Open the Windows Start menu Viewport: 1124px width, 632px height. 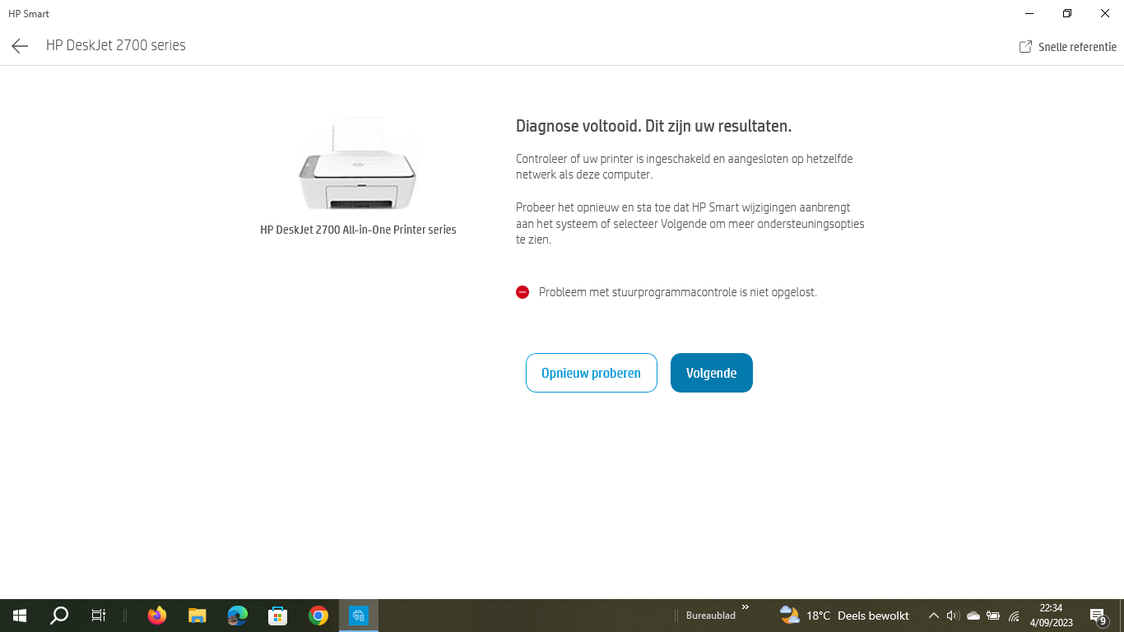tap(20, 616)
